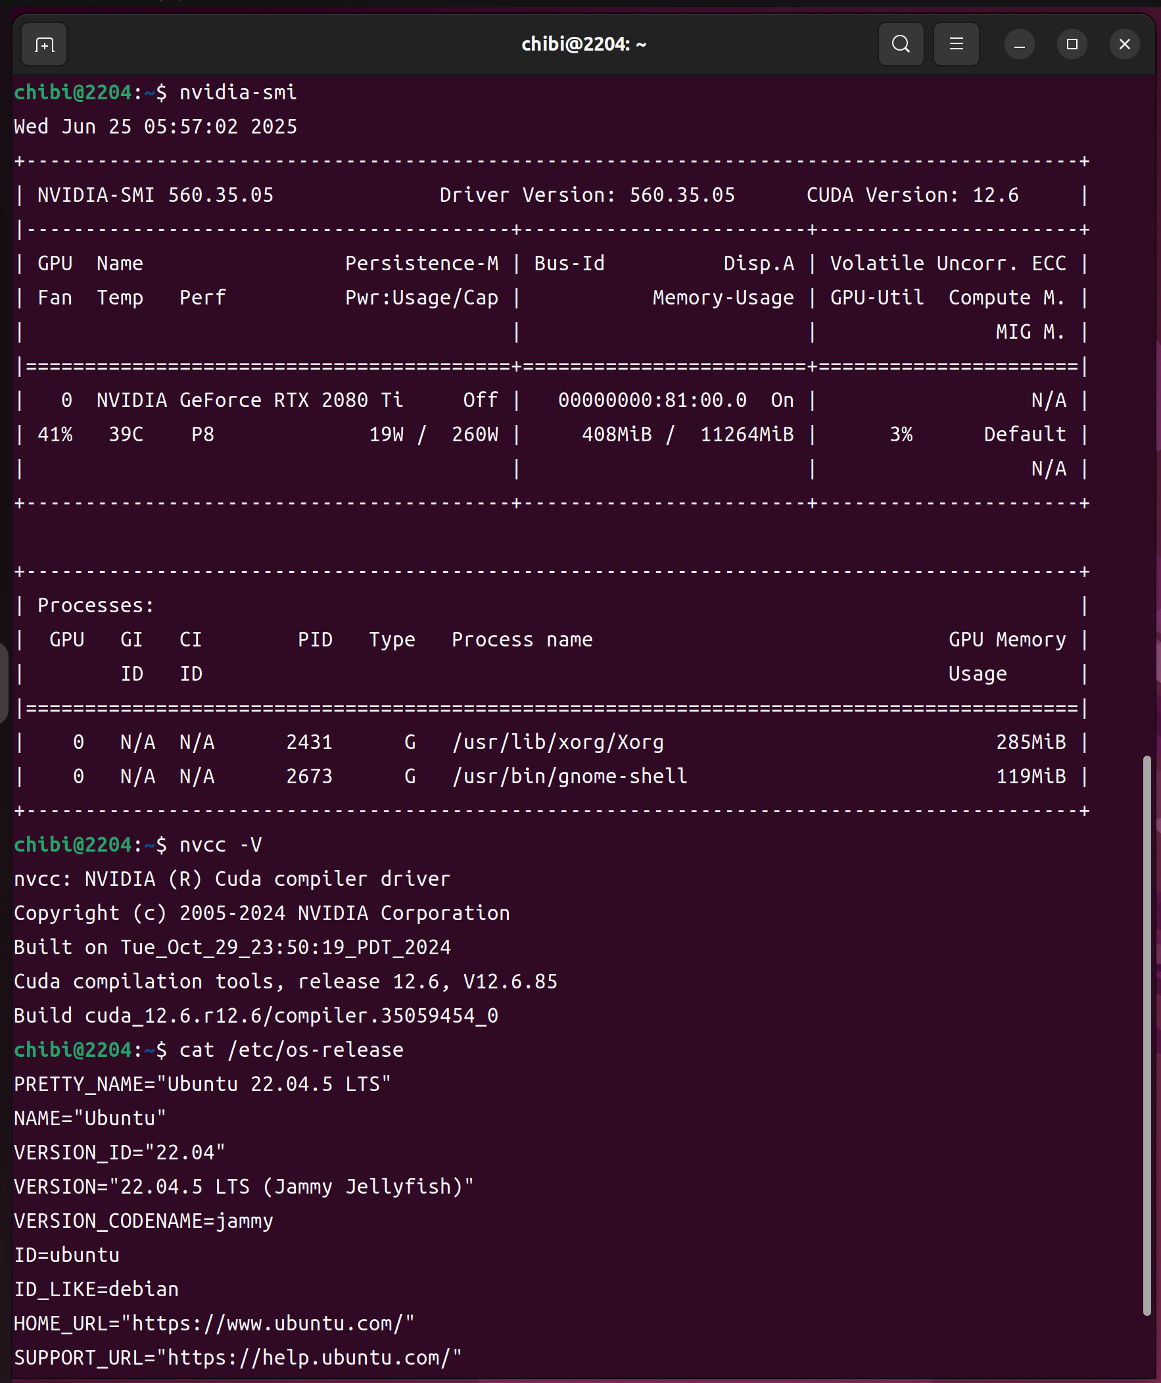The height and width of the screenshot is (1383, 1161).
Task: Click the nvcc -V command text
Action: click(221, 845)
